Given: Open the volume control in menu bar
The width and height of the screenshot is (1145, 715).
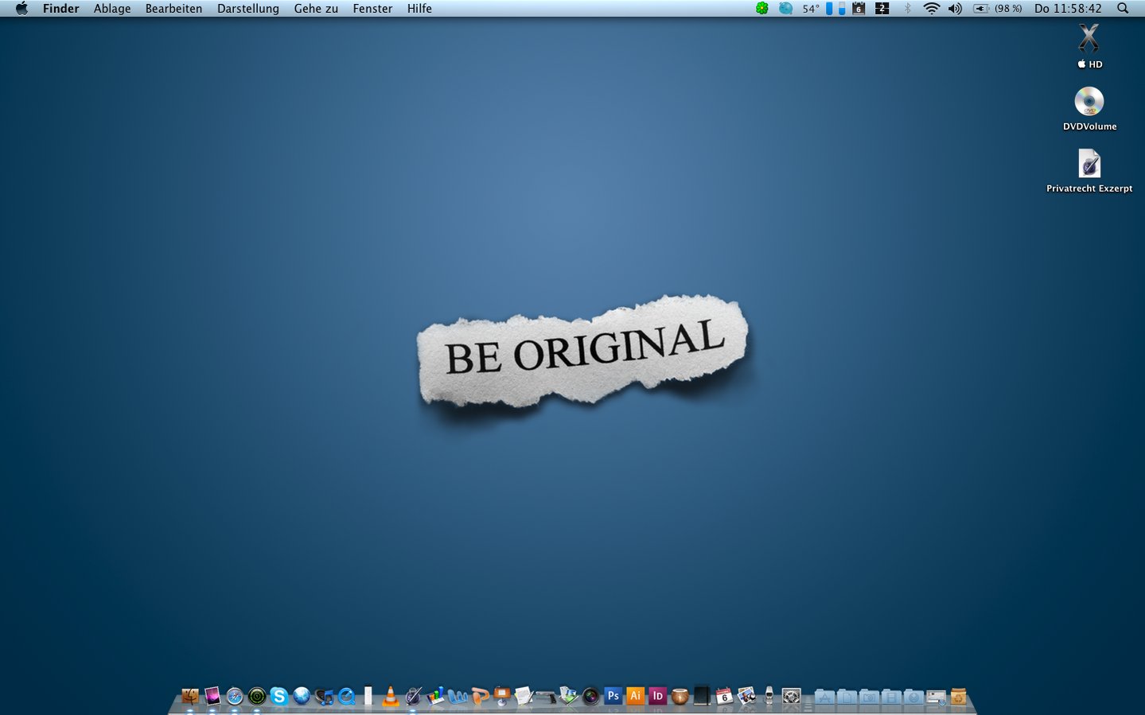Looking at the screenshot, I should coord(955,9).
